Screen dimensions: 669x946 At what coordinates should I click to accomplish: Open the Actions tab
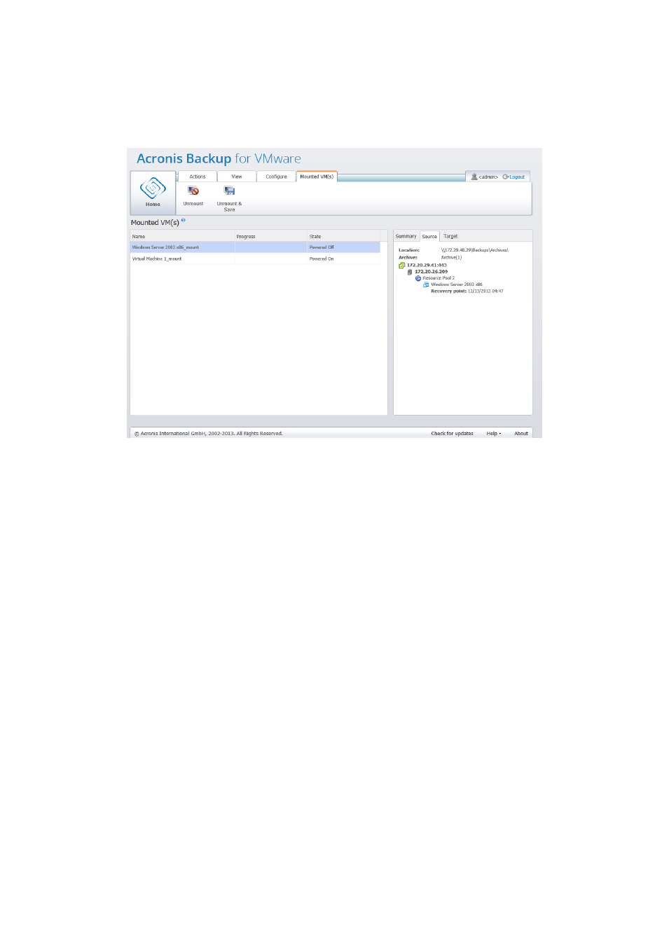tap(198, 177)
